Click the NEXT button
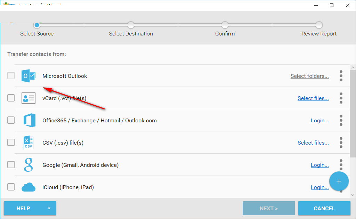The image size is (356, 219). [269, 208]
